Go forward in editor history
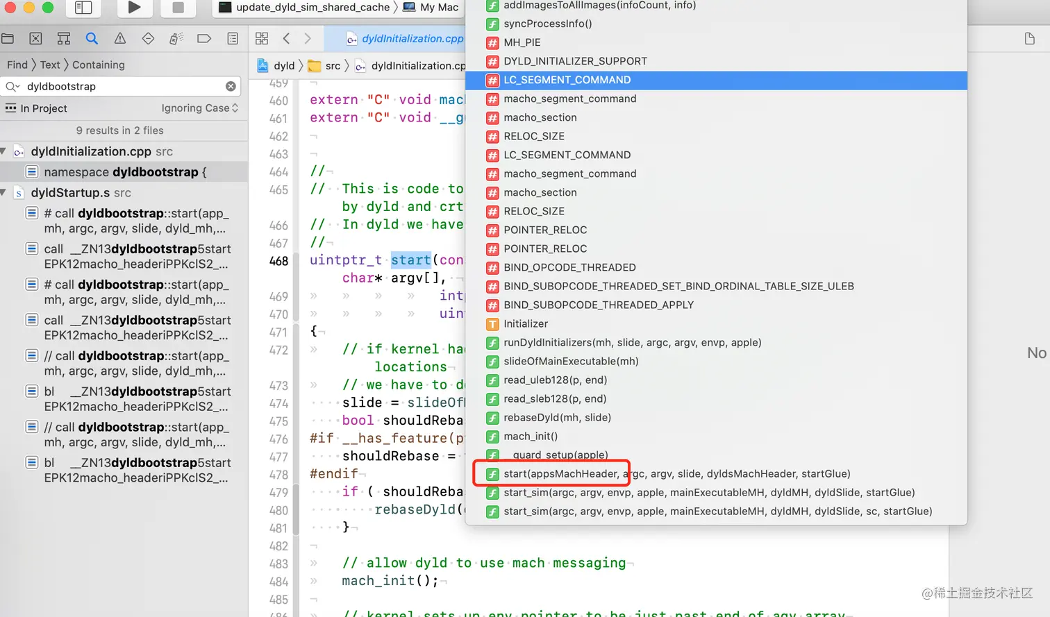Viewport: 1050px width, 617px height. pos(308,39)
